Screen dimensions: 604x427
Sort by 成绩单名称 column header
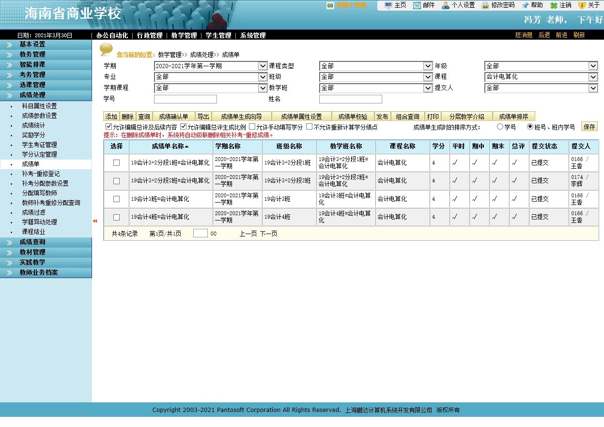tap(170, 146)
